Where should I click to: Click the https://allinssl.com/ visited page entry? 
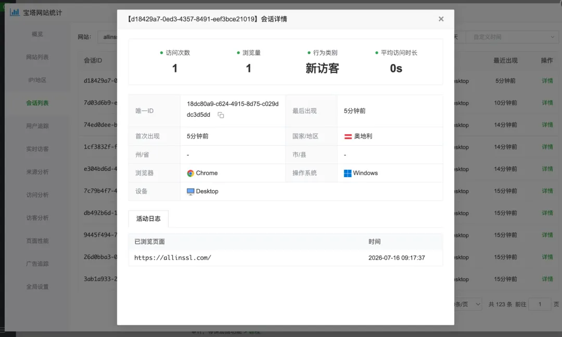pyautogui.click(x=172, y=258)
